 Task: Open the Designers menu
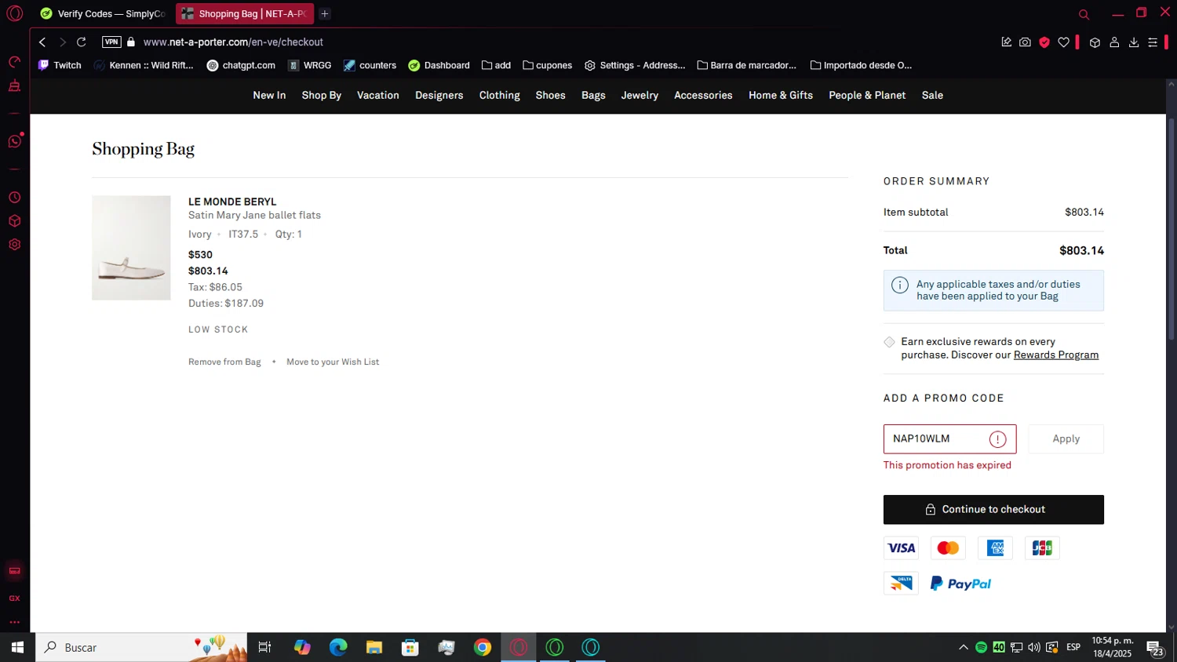pyautogui.click(x=439, y=95)
